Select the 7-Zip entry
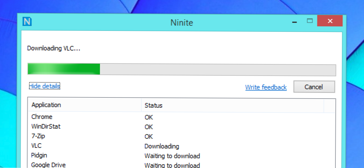Image resolution: width=364 pixels, height=168 pixels. pyautogui.click(x=38, y=136)
